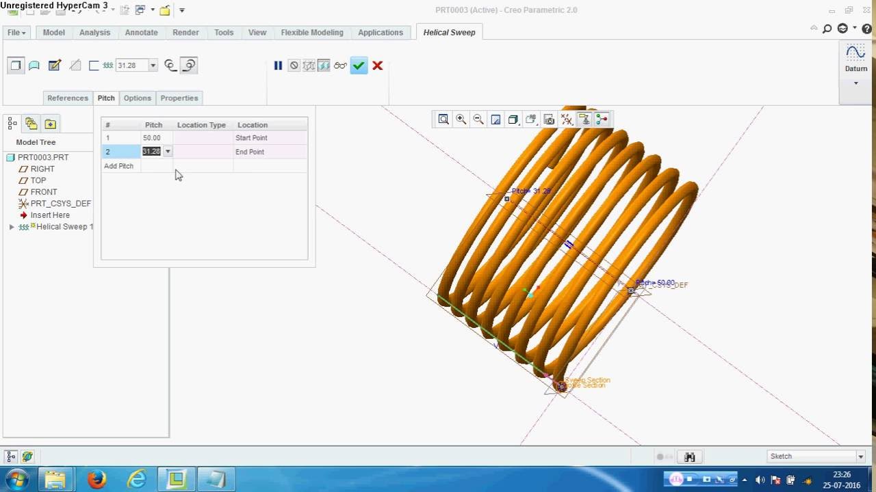The image size is (876, 492).
Task: Click the pitch value field showing 31.28
Action: pyautogui.click(x=131, y=66)
